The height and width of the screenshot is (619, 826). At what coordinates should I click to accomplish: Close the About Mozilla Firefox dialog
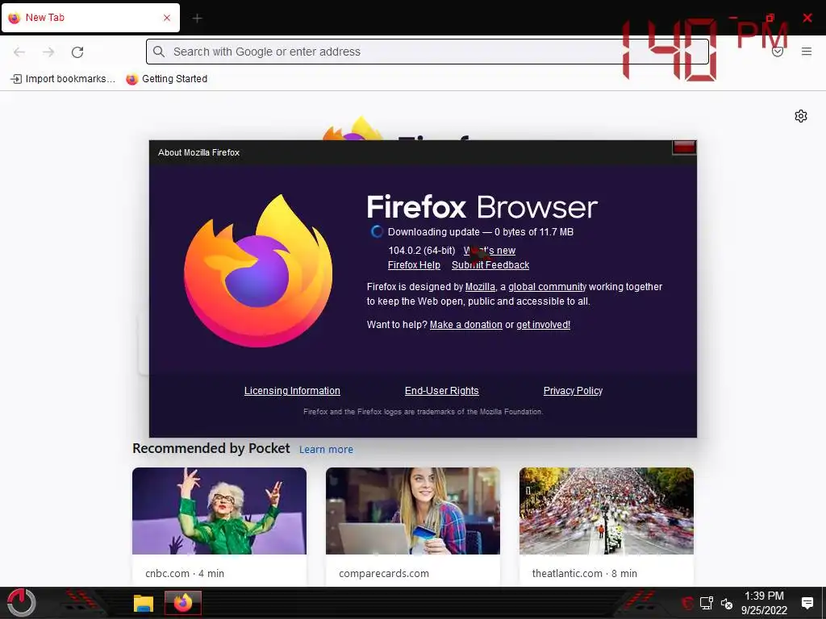684,147
